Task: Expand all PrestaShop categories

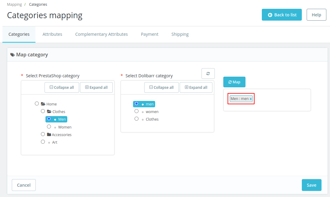Action: coord(96,87)
